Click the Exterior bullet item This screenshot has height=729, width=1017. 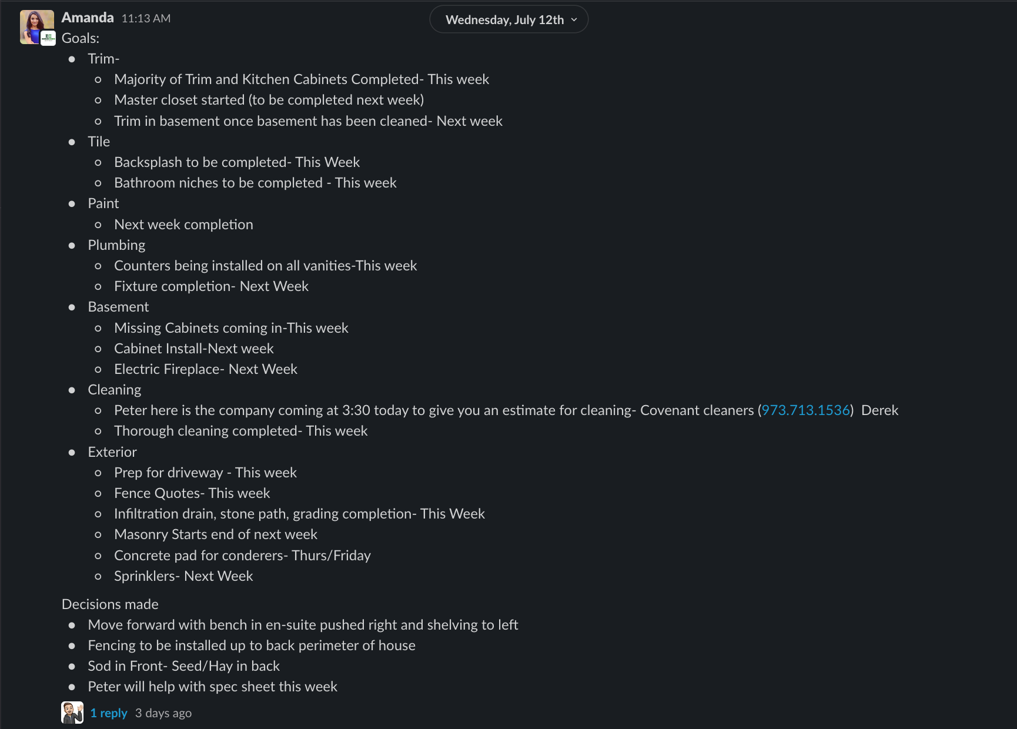click(112, 452)
